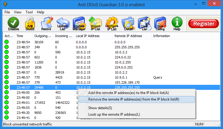Screen dimensions: 223x129
Task: Click the Clear List toolbar icon
Action: pyautogui.click(x=145, y=24)
